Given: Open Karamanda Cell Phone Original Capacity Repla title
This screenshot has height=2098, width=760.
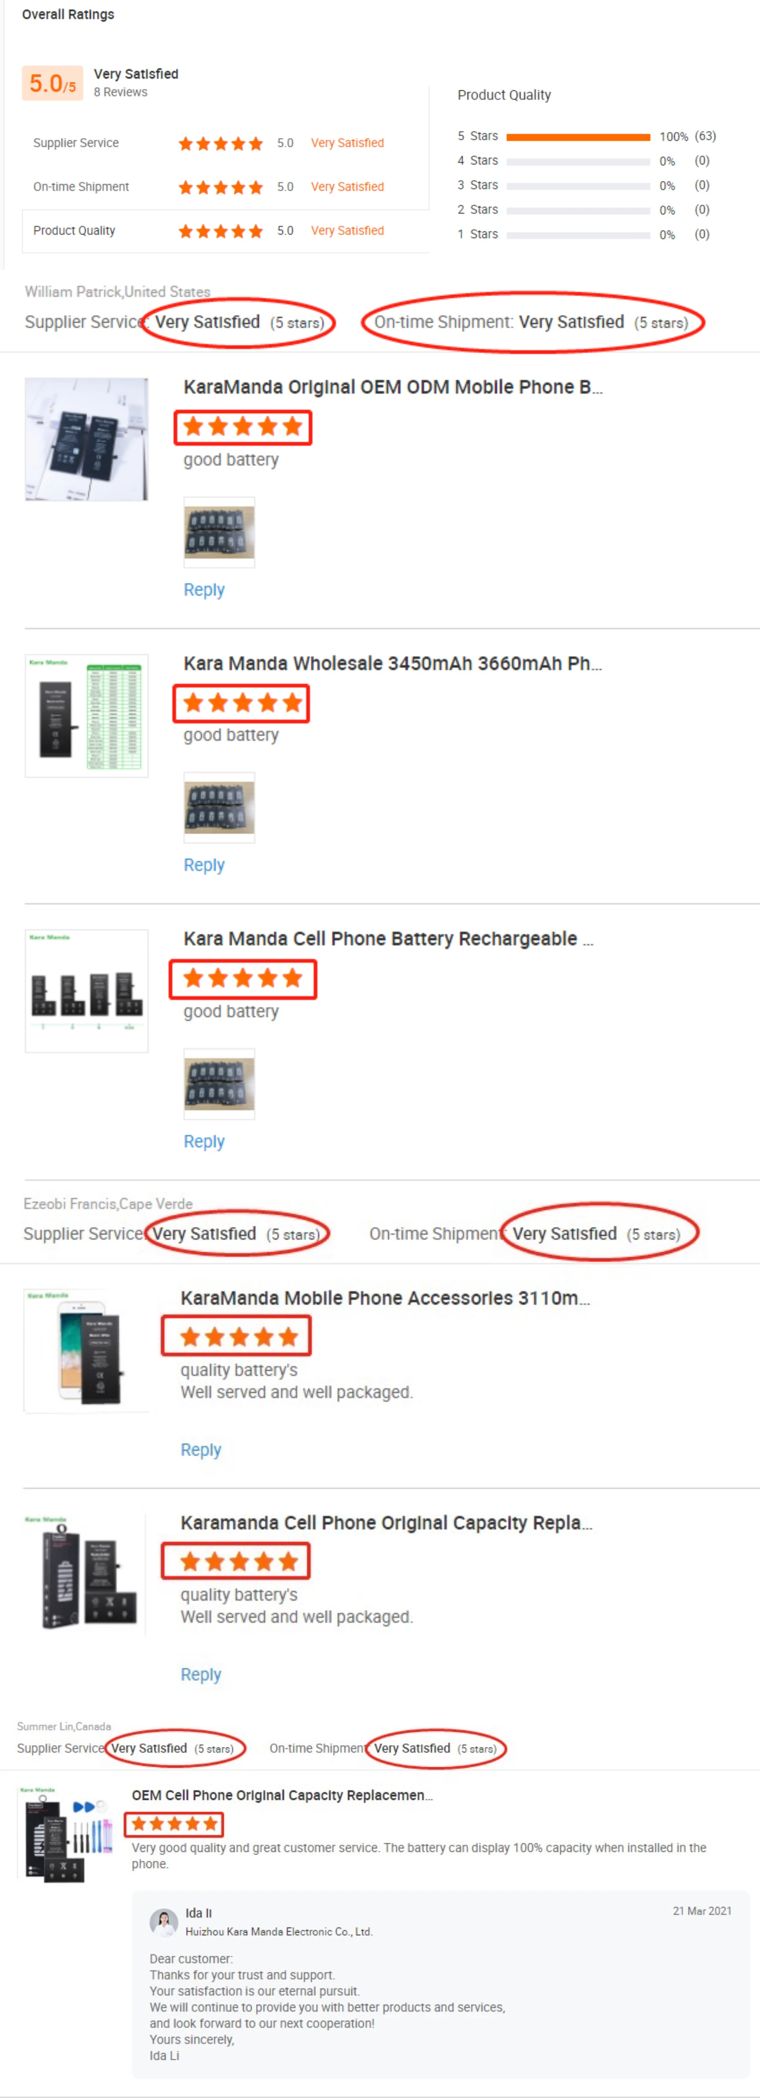Looking at the screenshot, I should (x=386, y=1523).
